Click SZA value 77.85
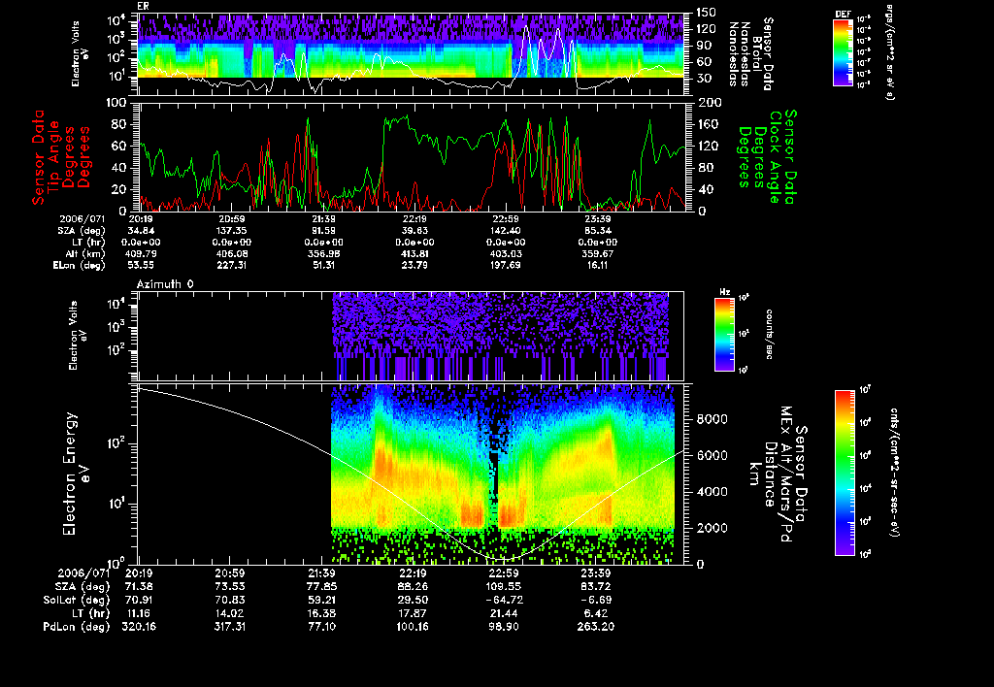 322,586
